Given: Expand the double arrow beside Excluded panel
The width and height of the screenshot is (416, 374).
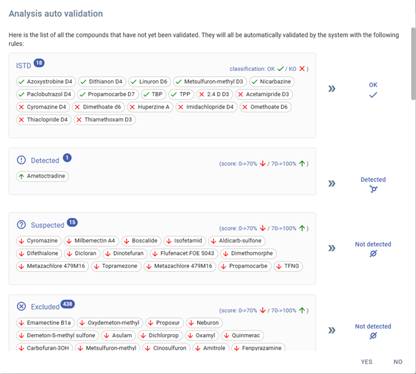Looking at the screenshot, I should point(332,330).
